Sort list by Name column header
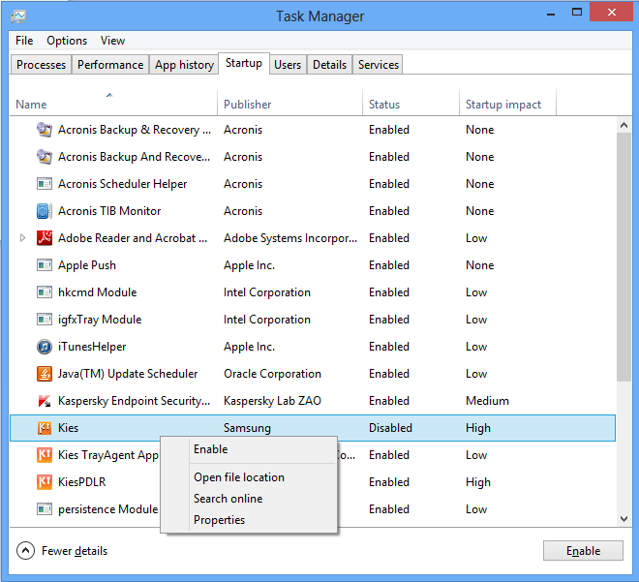This screenshot has height=582, width=639. coord(31,105)
